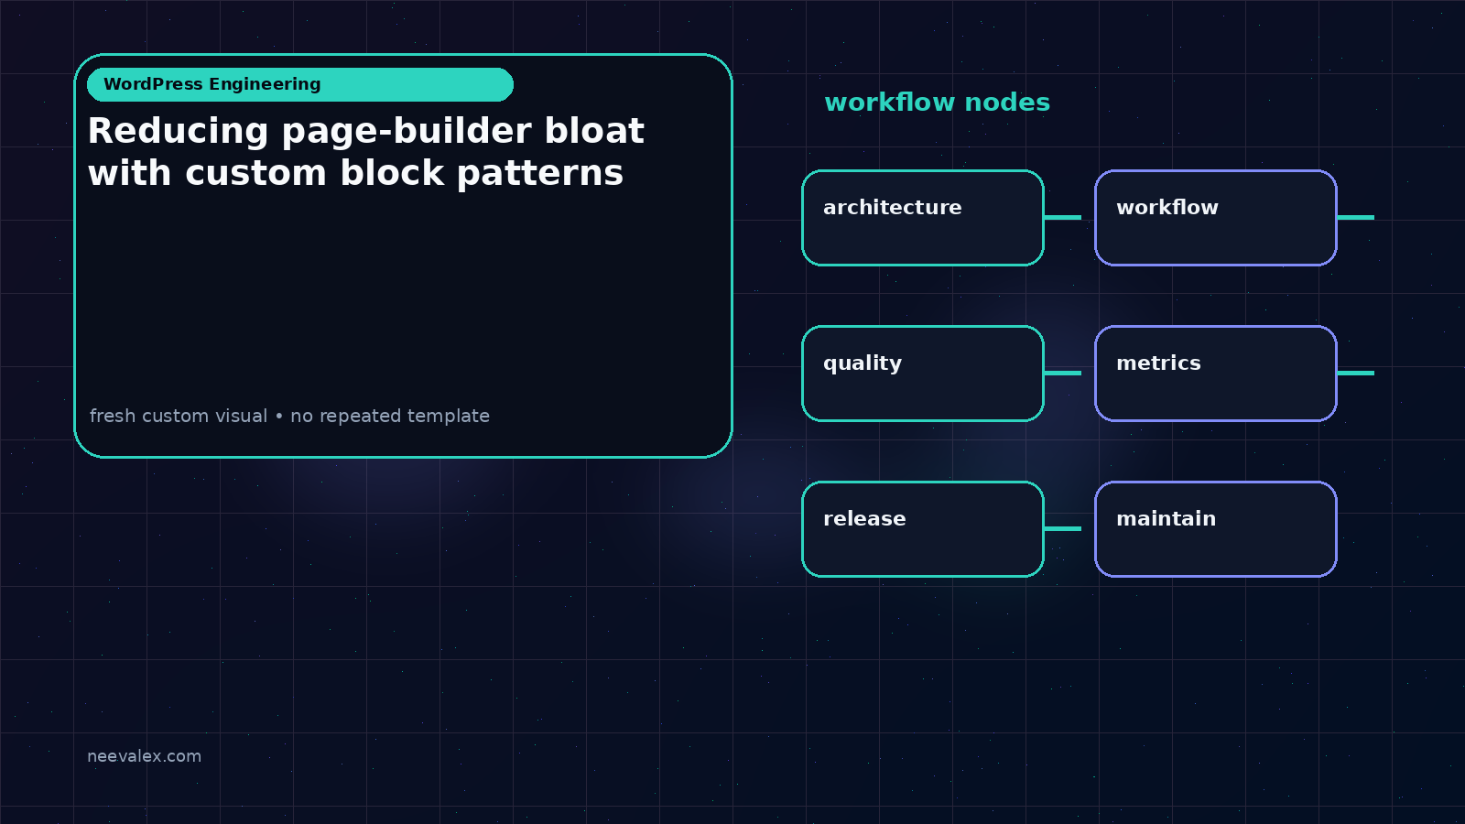Select the architecture node card
Viewport: 1465px width, 824px height.
(923, 218)
